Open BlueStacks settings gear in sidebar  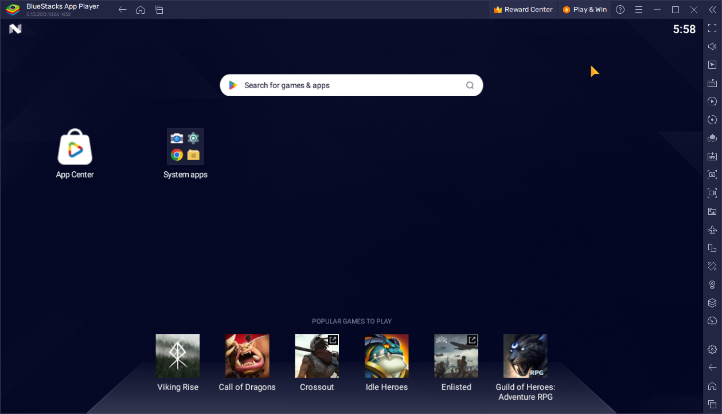712,349
